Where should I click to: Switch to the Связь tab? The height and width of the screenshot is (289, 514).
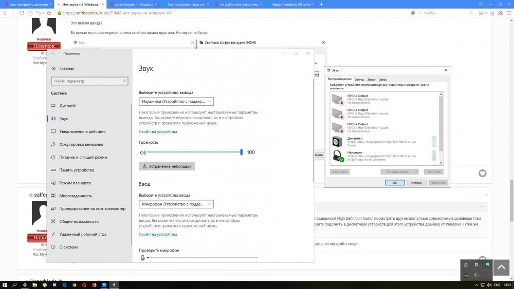pos(382,80)
